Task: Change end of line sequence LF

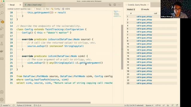Action: pyautogui.click(x=164, y=105)
